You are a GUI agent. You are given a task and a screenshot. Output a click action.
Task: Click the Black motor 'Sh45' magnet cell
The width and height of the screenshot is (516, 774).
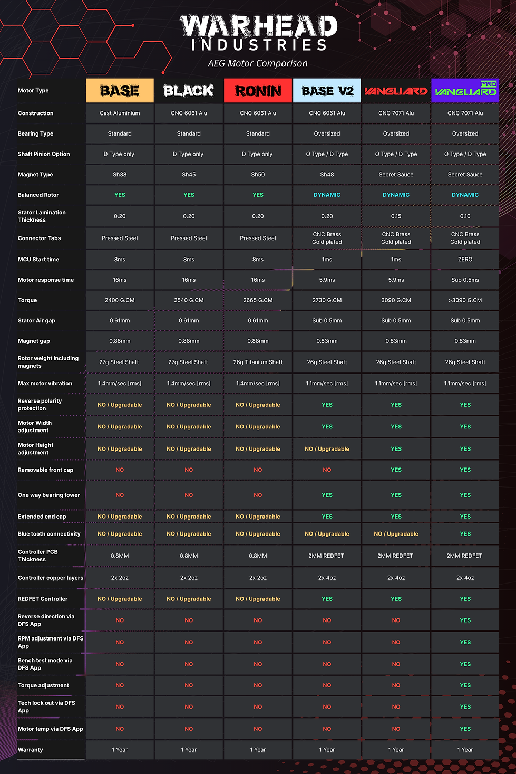189,175
